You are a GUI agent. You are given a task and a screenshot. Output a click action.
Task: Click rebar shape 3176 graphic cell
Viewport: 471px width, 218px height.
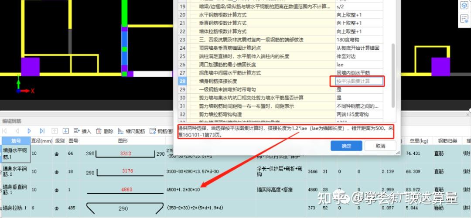click(x=123, y=172)
